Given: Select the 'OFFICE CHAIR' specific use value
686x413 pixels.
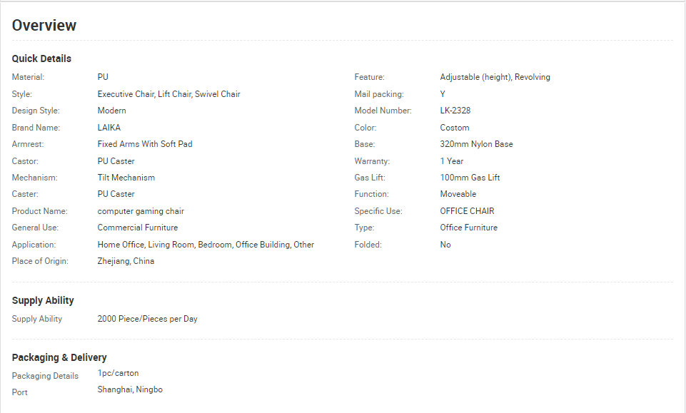Looking at the screenshot, I should [467, 211].
